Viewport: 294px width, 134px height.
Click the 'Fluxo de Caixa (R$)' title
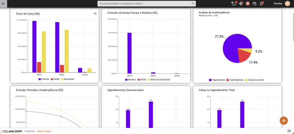(x=28, y=14)
